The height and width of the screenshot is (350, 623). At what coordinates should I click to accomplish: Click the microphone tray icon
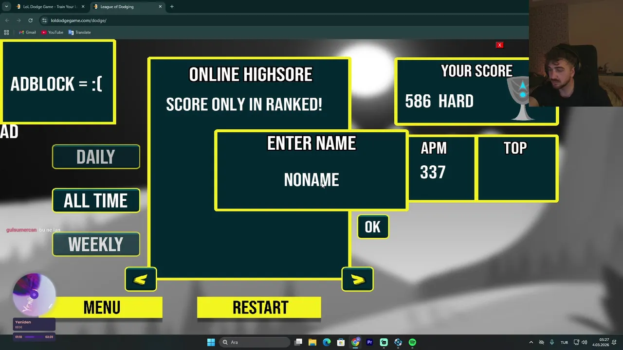point(552,342)
